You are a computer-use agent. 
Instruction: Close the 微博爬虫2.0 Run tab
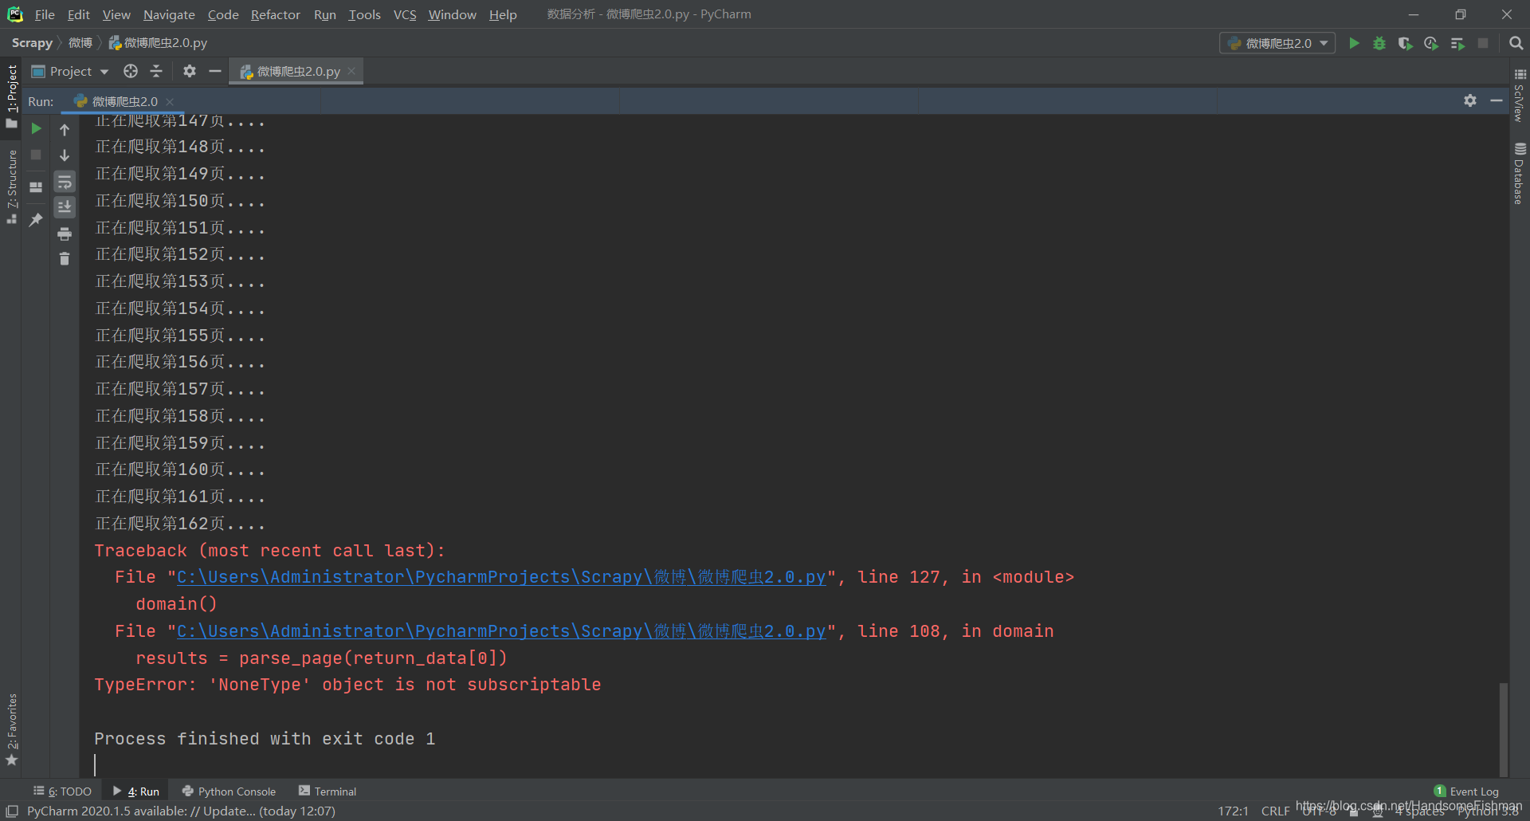[170, 101]
